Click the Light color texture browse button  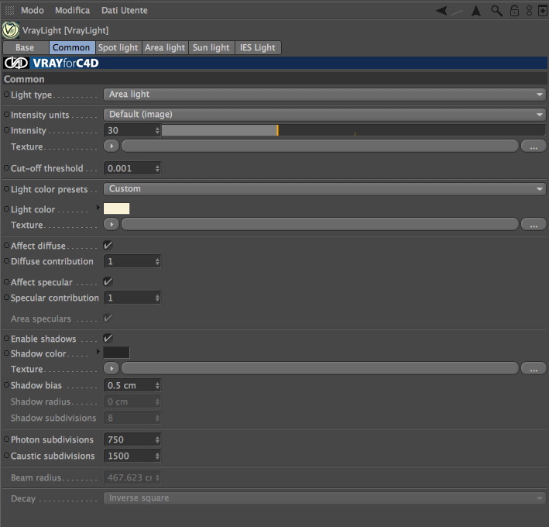pos(534,224)
